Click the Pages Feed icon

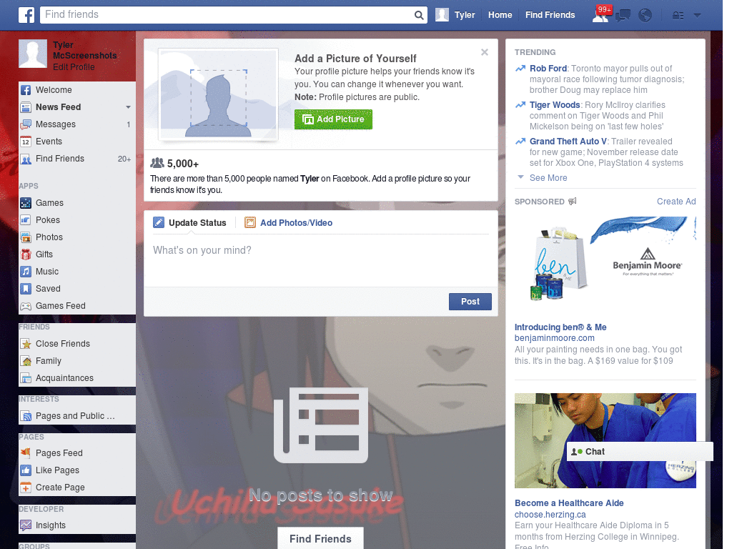tap(26, 452)
